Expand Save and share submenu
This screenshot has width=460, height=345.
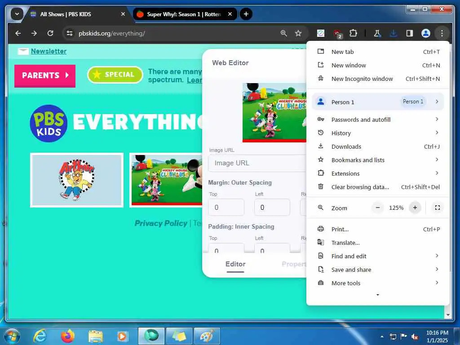378,270
